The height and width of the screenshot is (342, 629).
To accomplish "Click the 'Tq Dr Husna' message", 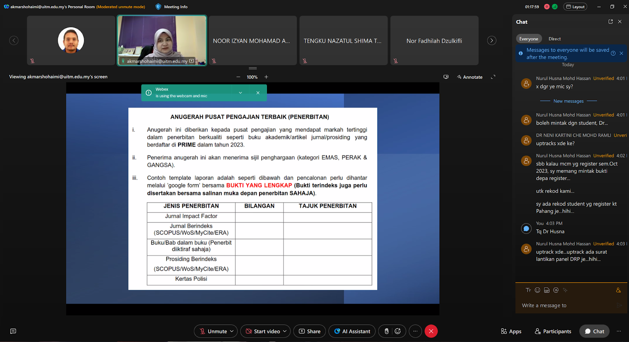I will (x=550, y=231).
